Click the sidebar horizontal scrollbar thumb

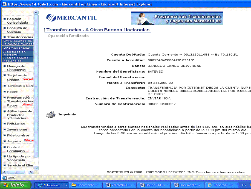point(16,172)
